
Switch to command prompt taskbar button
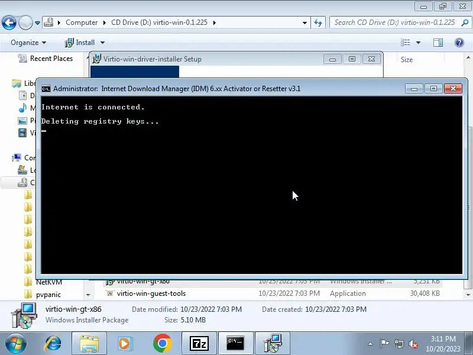click(235, 344)
